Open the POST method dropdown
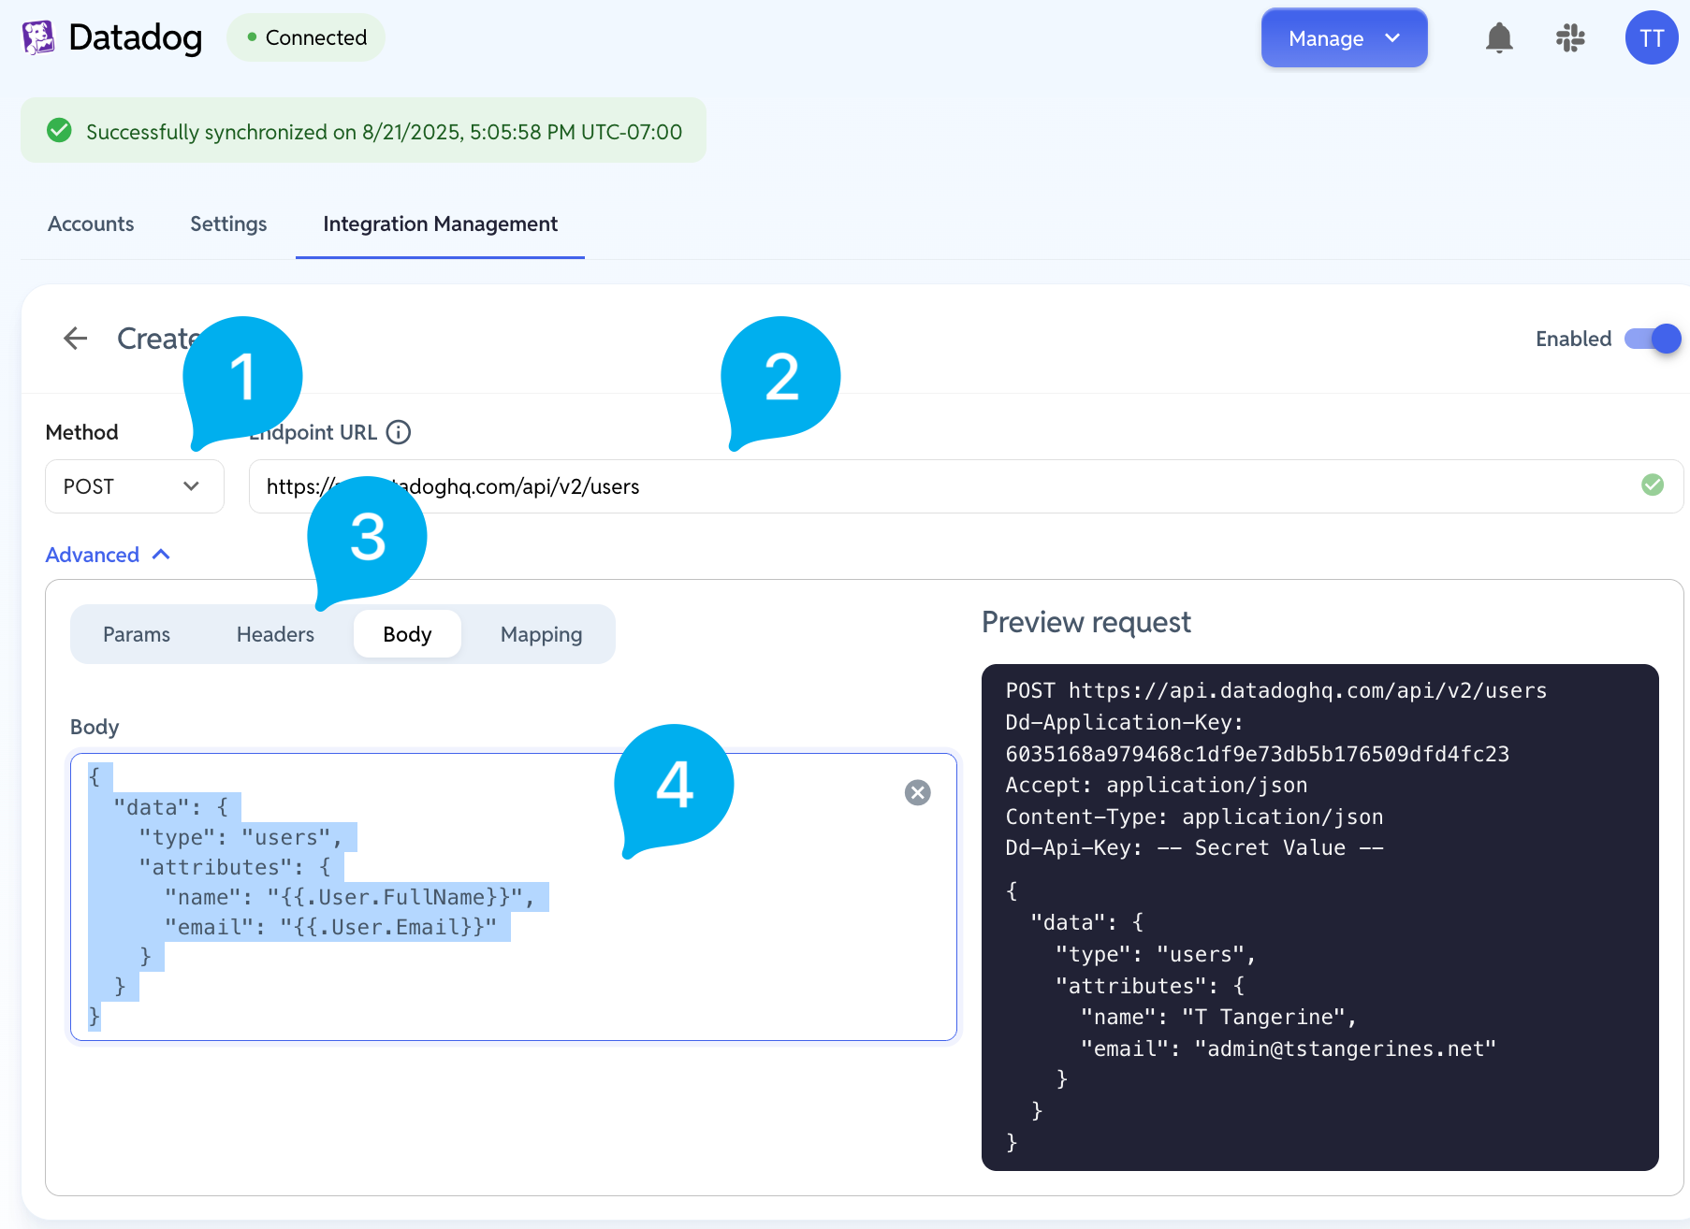The height and width of the screenshot is (1229, 1690). [135, 486]
